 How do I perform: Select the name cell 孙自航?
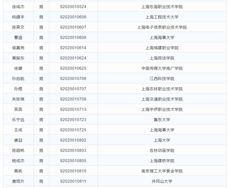(18, 78)
